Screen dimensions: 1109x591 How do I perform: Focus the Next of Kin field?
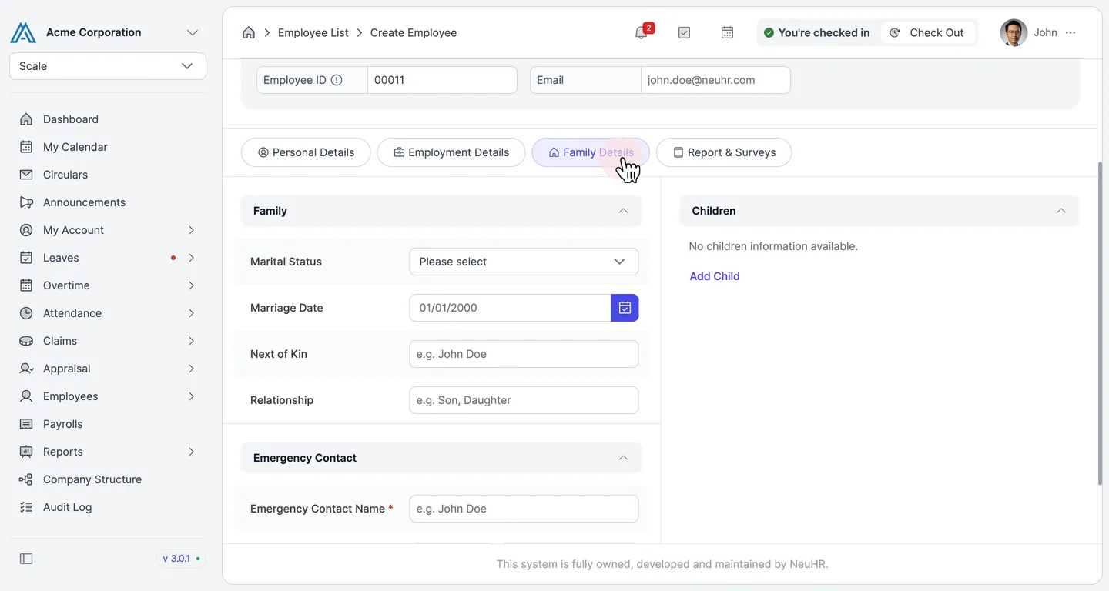(524, 354)
